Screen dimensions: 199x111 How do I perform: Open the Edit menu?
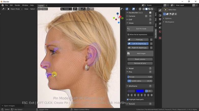pyautogui.click(x=11, y=5)
